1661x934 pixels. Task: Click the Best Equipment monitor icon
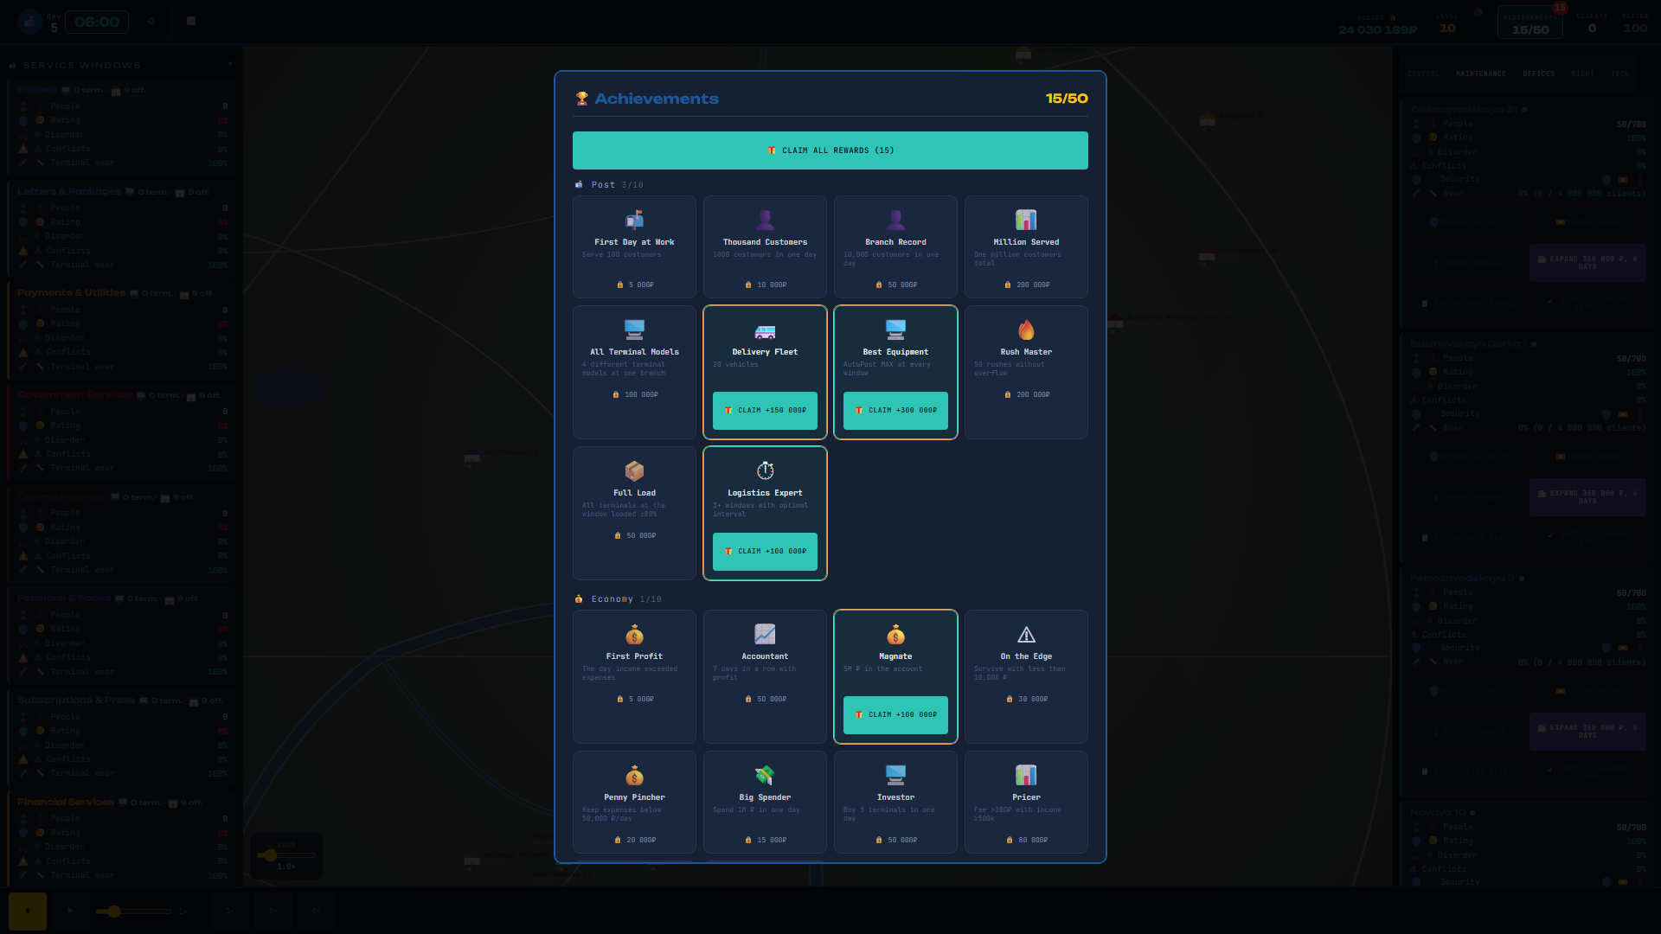coord(895,329)
